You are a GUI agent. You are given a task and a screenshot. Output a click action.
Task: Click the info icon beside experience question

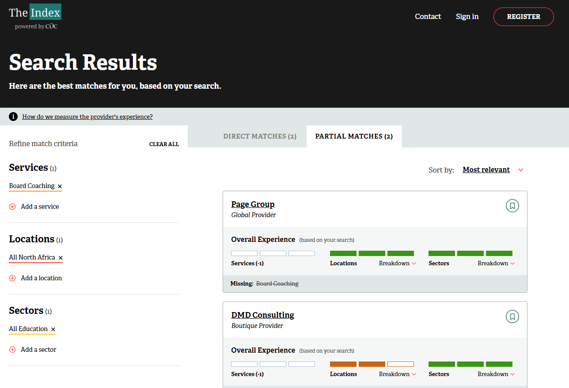click(x=13, y=117)
